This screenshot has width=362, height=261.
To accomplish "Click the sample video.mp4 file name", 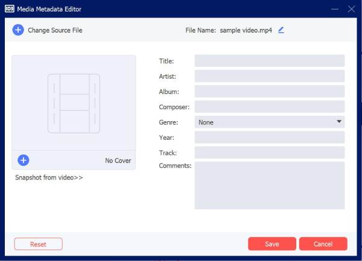I will (x=246, y=30).
